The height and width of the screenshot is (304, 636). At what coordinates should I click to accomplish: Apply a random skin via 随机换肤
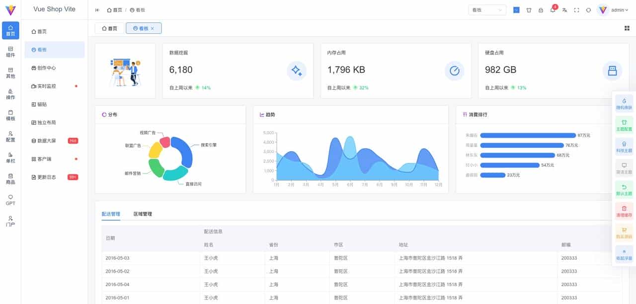click(624, 103)
